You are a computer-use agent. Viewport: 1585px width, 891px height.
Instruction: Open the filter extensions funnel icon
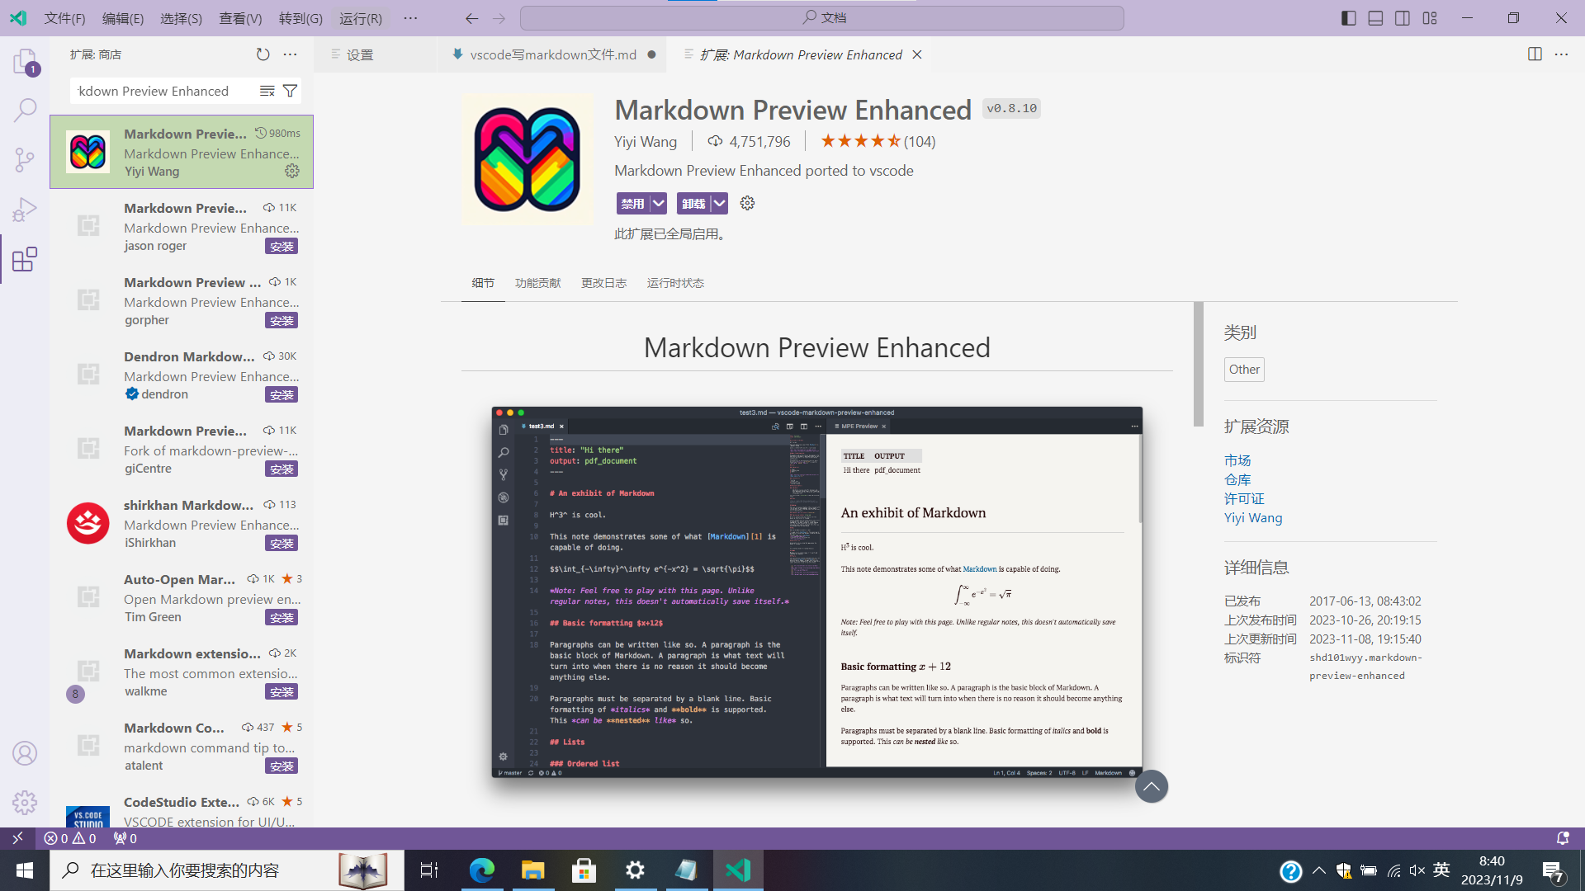290,91
